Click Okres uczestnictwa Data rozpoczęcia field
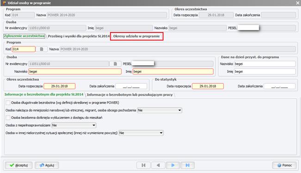Screen dimensions: 301x173 point(60,86)
